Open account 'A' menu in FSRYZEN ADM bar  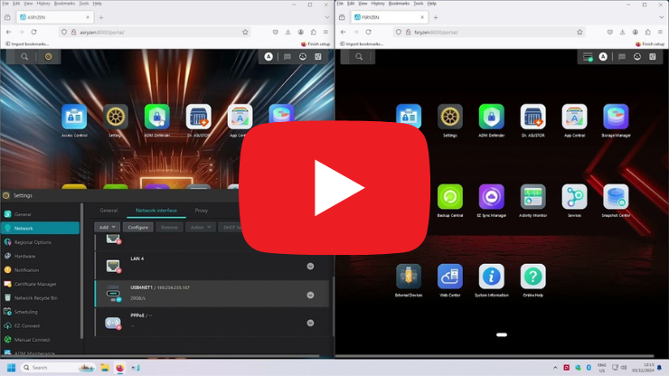(x=603, y=57)
